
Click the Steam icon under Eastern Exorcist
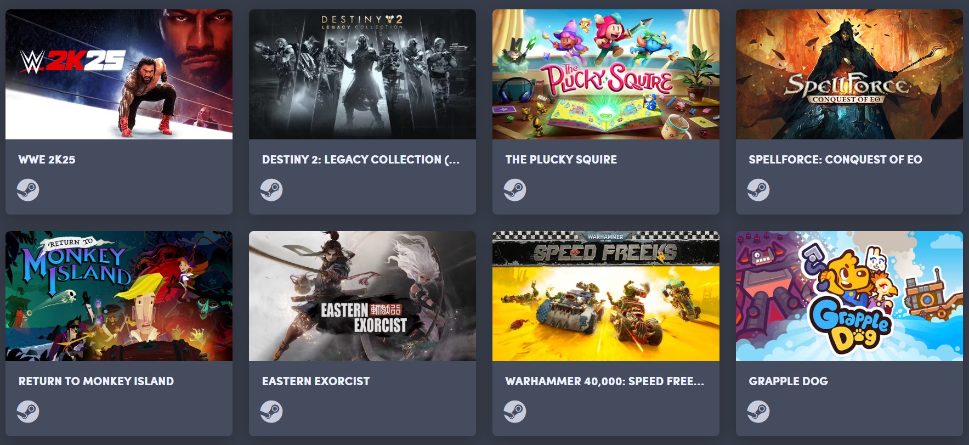coord(271,412)
